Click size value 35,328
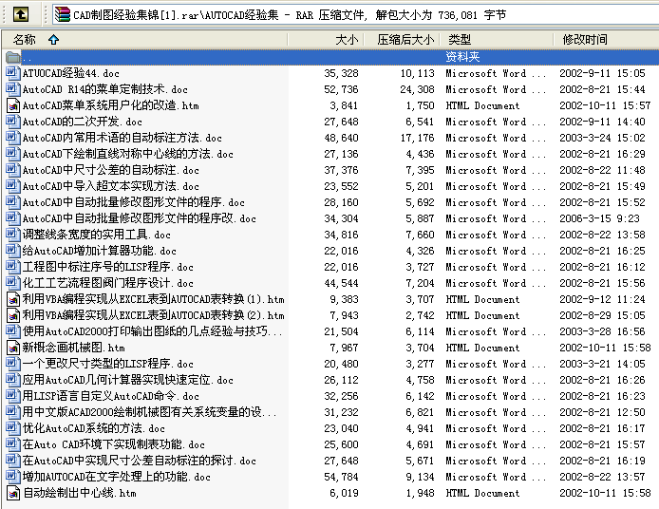 coord(341,73)
